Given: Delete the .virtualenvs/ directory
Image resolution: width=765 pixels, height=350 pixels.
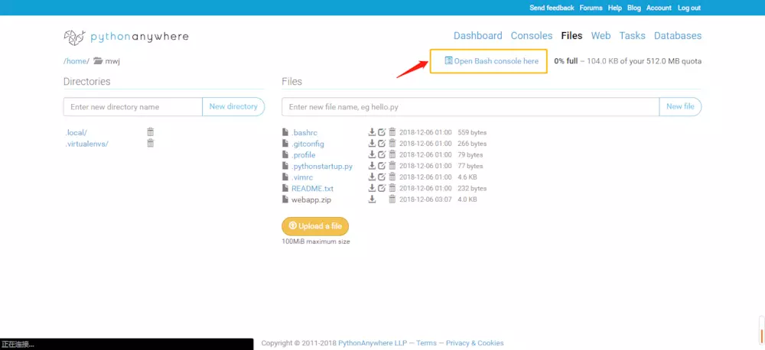Looking at the screenshot, I should coord(150,144).
